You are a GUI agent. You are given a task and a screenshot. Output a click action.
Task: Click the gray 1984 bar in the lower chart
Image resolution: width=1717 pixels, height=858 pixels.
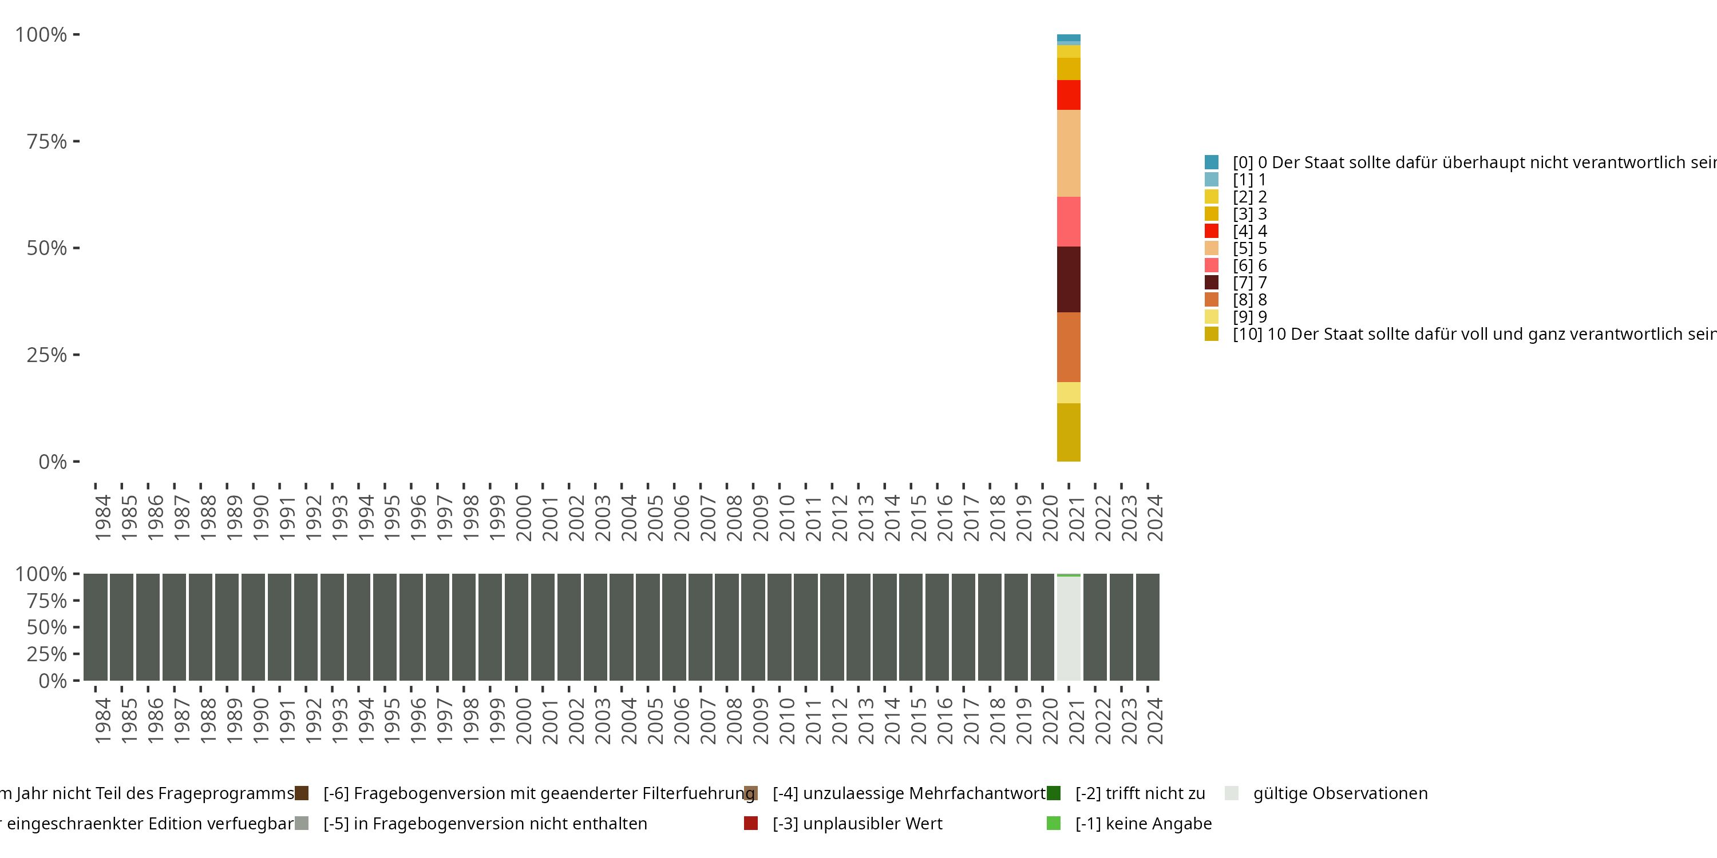pyautogui.click(x=96, y=627)
